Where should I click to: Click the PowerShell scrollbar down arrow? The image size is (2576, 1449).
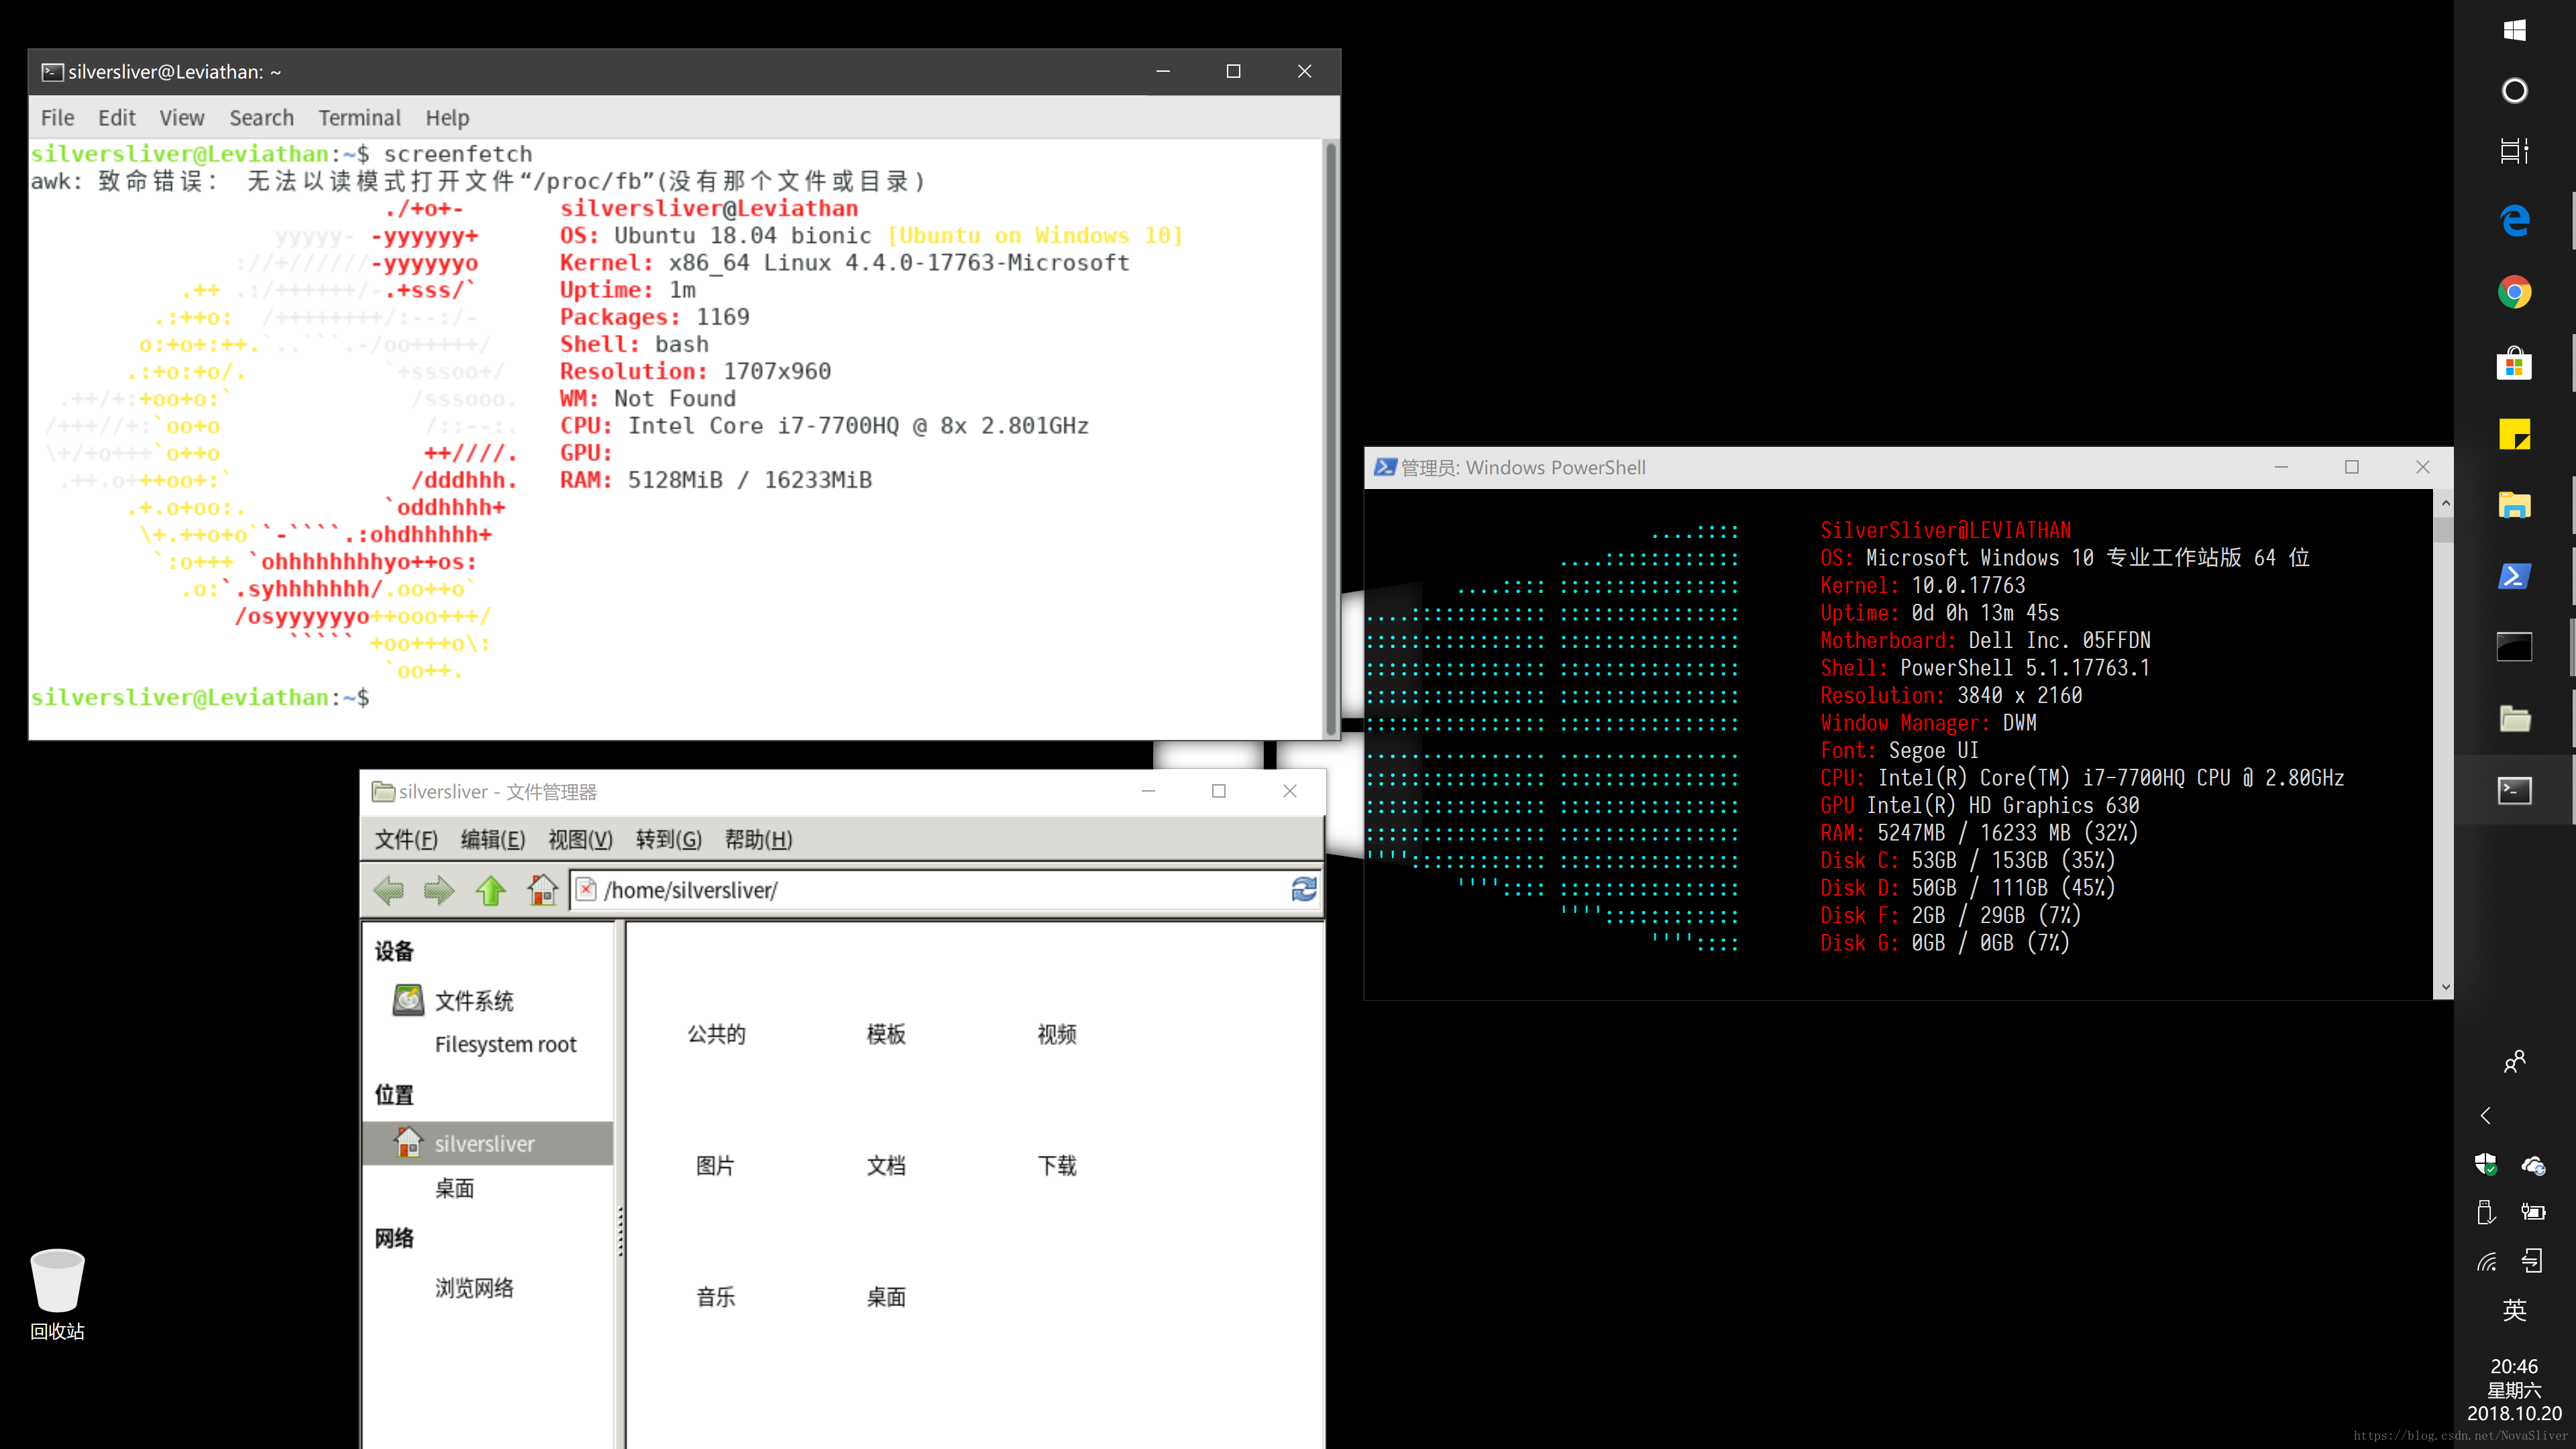[2445, 987]
